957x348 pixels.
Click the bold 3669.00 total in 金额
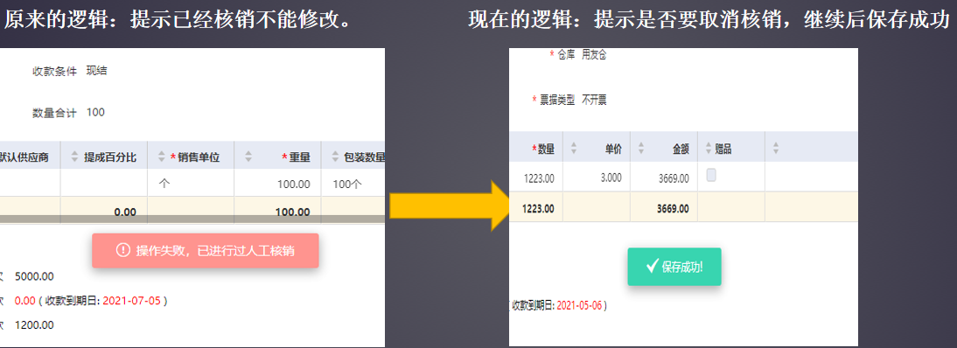coord(674,209)
